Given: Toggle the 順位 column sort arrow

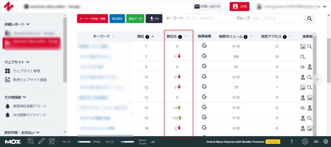Looking at the screenshot, I should [153, 37].
